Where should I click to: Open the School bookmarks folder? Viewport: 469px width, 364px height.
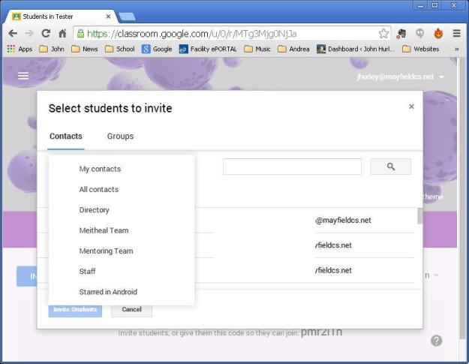pos(119,49)
